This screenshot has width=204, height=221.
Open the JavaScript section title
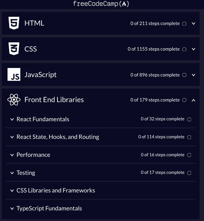click(x=40, y=75)
